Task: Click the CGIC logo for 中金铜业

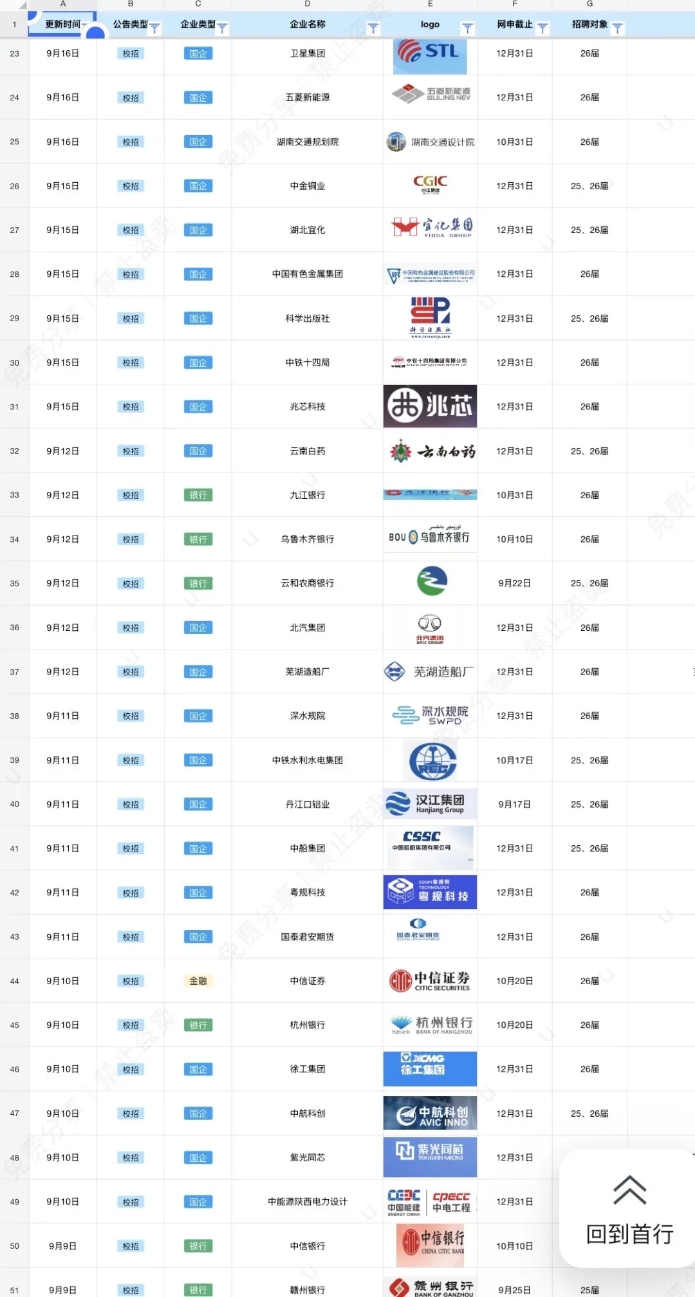Action: [430, 184]
